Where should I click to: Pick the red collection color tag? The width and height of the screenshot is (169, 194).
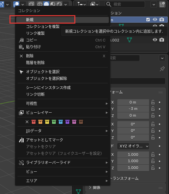coord(33,122)
